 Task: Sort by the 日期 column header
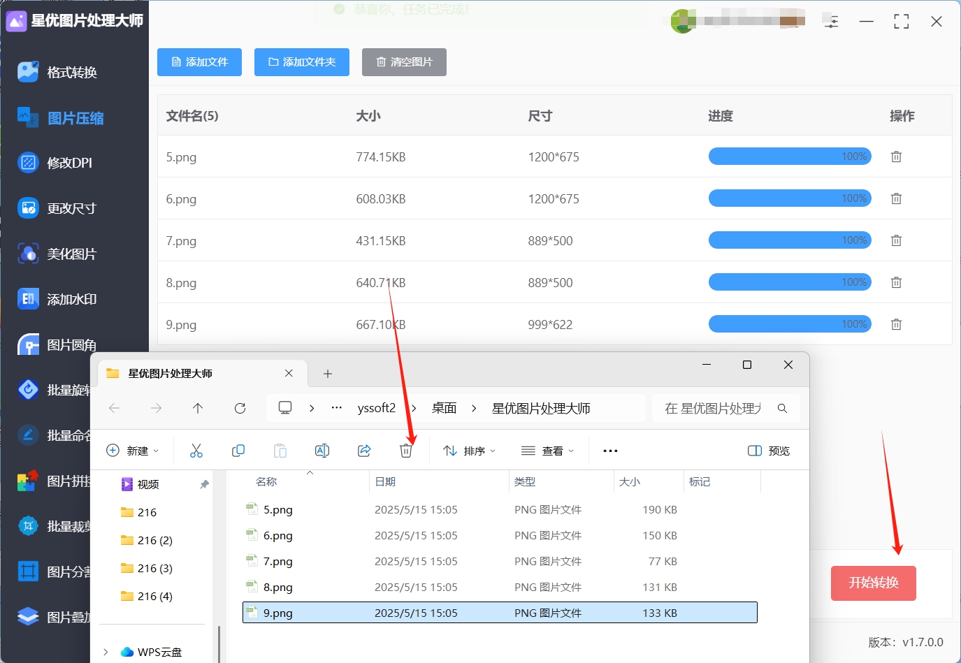tap(385, 482)
